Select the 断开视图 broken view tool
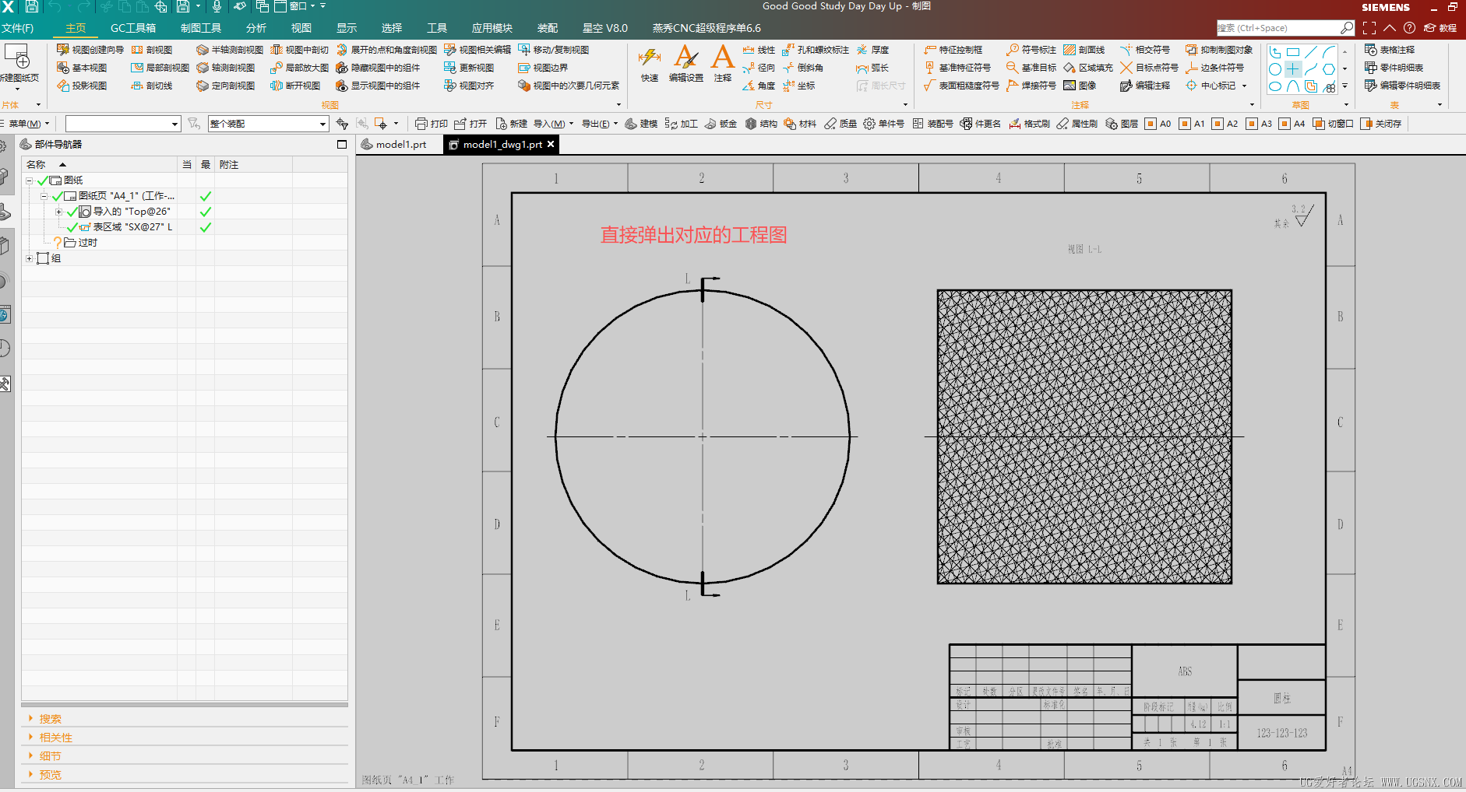Image resolution: width=1466 pixels, height=792 pixels. click(x=295, y=86)
